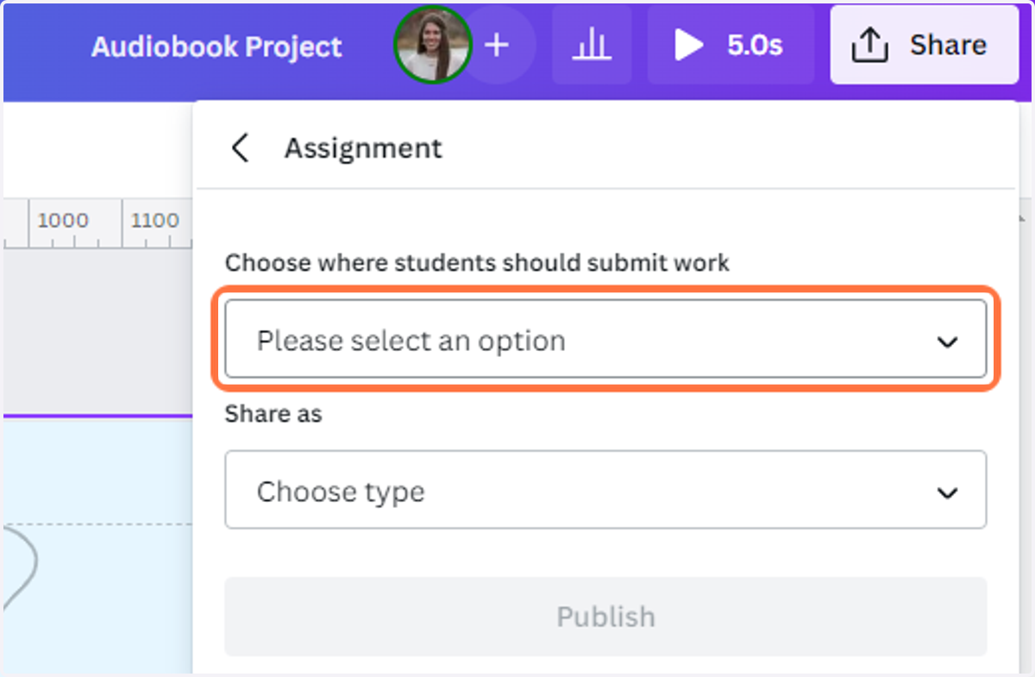The width and height of the screenshot is (1035, 677).
Task: Open the 'Please select an option' dropdown
Action: point(605,340)
